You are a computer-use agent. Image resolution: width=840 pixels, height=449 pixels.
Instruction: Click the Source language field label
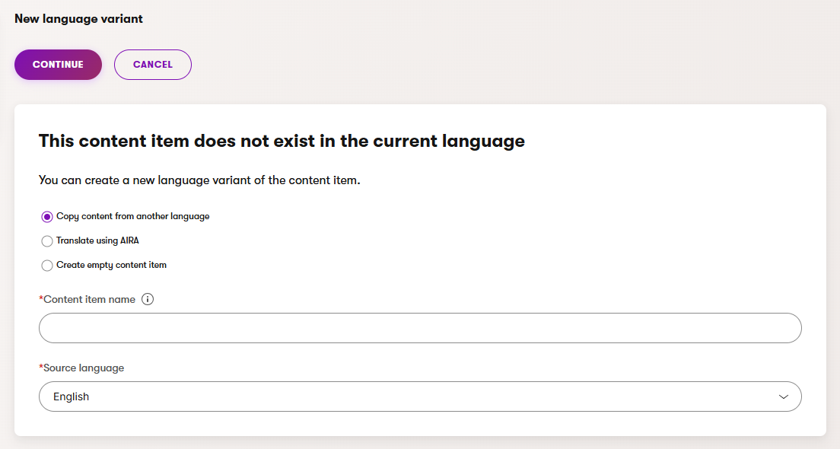pyautogui.click(x=84, y=368)
